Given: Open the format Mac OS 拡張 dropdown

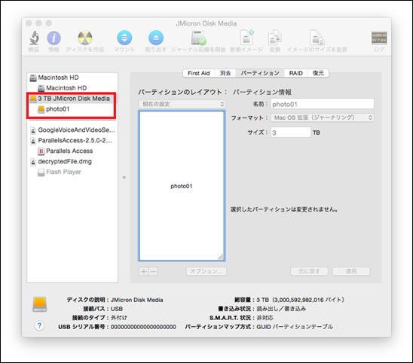Looking at the screenshot, I should tap(322, 117).
